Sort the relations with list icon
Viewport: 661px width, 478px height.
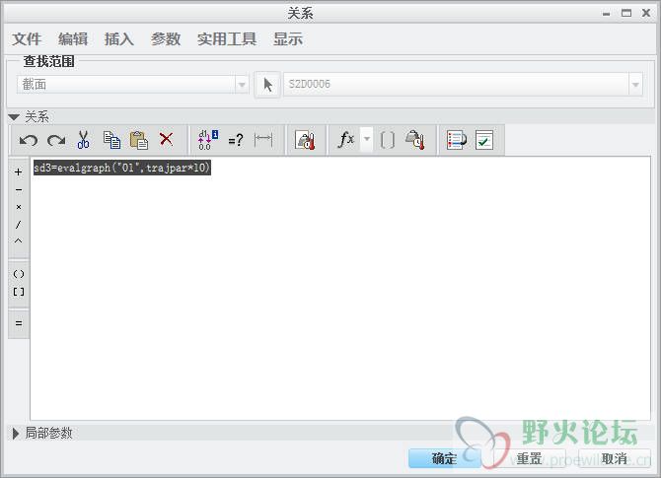pos(457,140)
